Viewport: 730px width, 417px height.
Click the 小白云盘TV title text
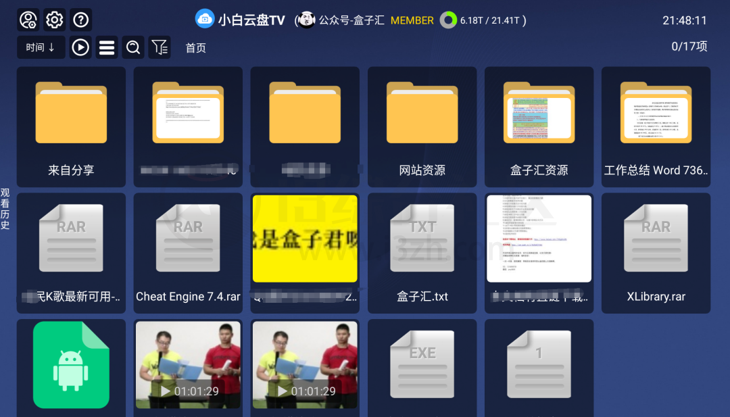pyautogui.click(x=251, y=20)
